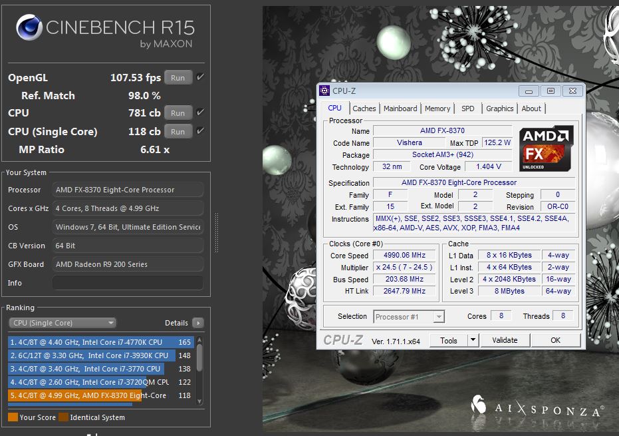619x436 pixels.
Task: Click the GFX Board field
Action: click(x=128, y=264)
